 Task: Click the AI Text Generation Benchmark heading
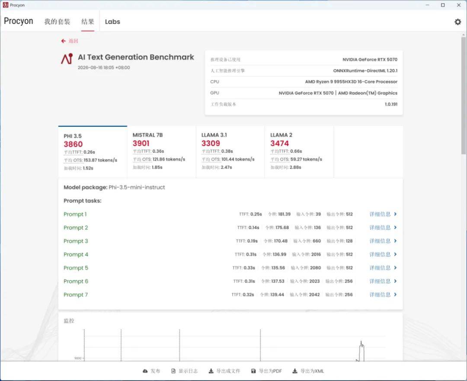pyautogui.click(x=136, y=57)
